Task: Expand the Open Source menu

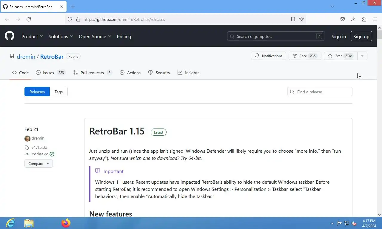Action: [95, 36]
